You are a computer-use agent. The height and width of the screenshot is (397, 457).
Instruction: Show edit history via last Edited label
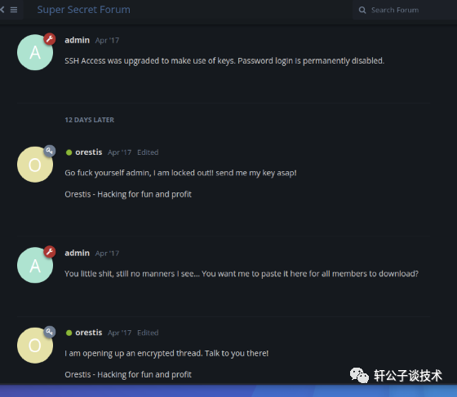(x=148, y=333)
